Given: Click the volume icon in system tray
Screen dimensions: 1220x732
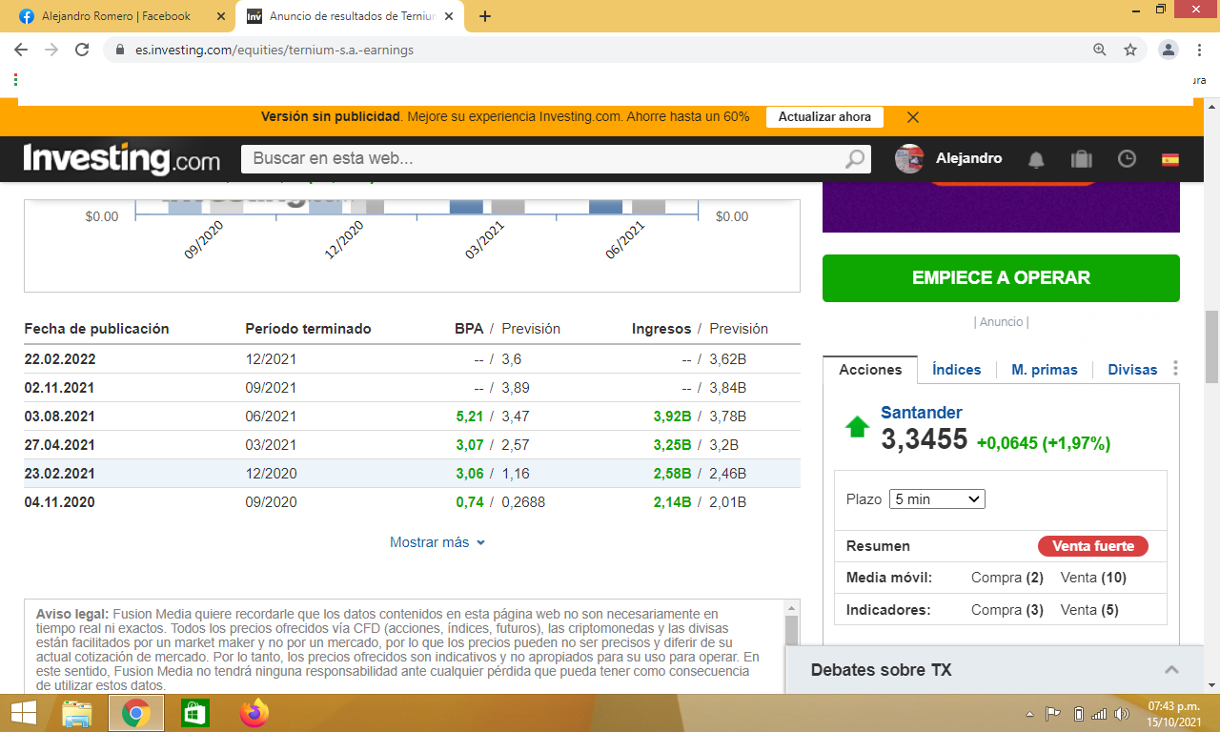Looking at the screenshot, I should 1122,713.
